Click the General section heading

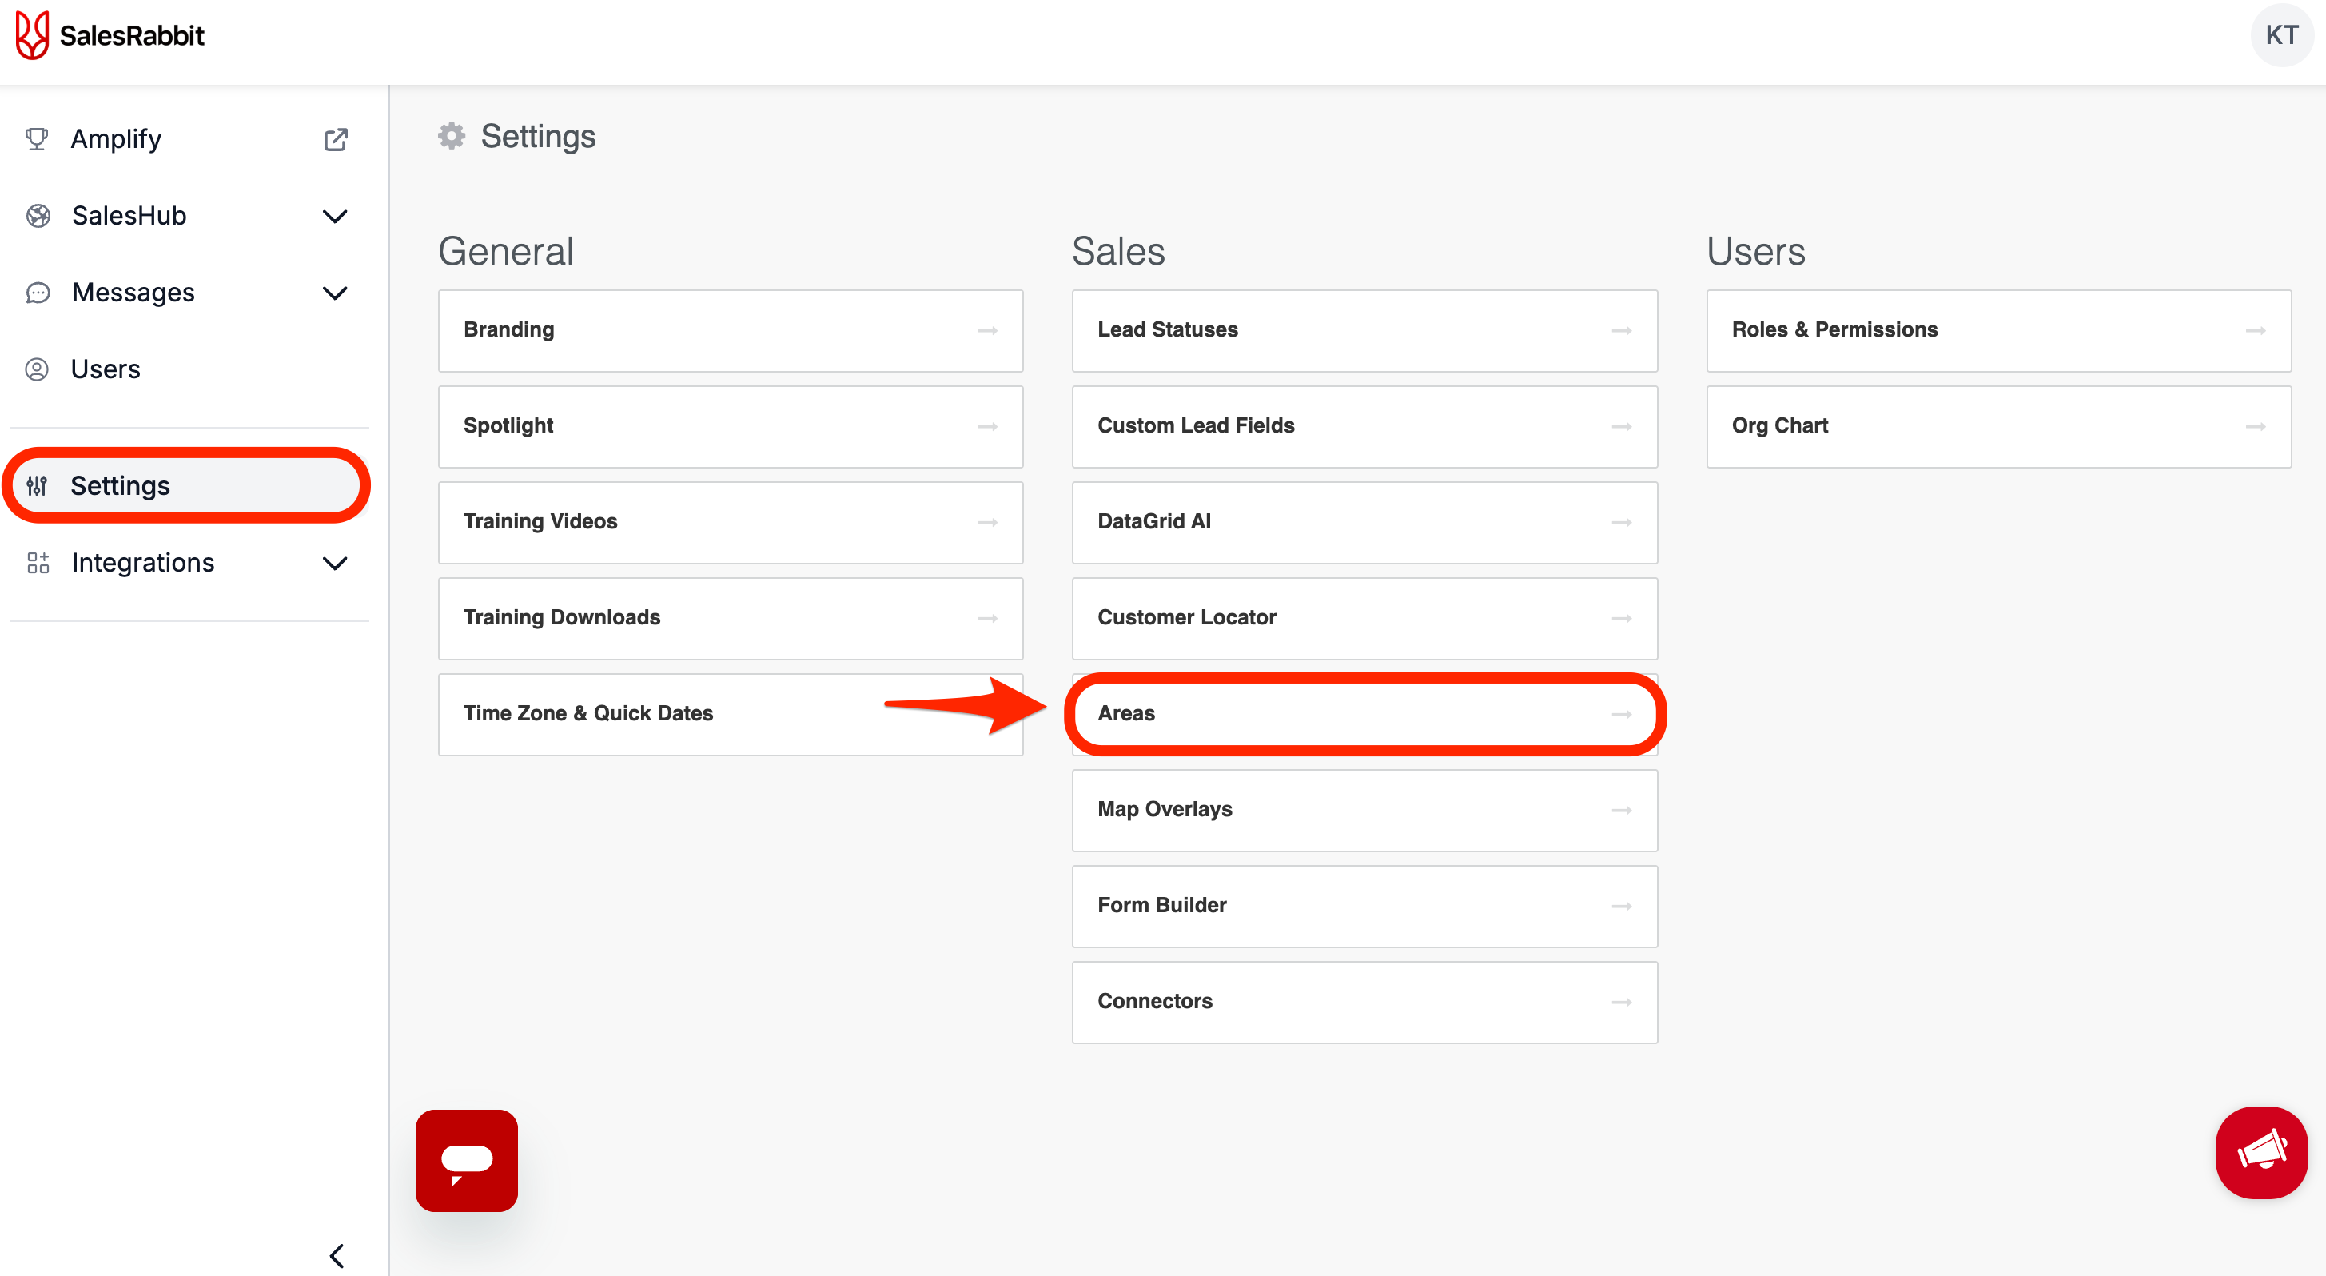(x=506, y=251)
